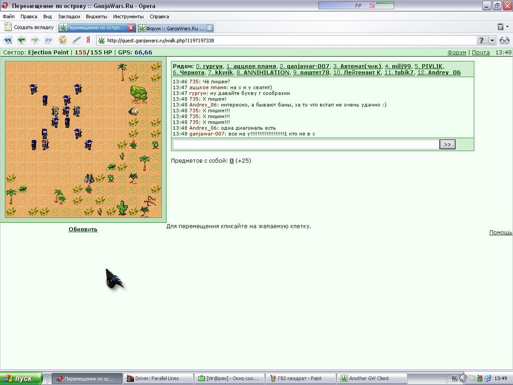The width and height of the screenshot is (513, 385).
Task: Switch to the 'Форум :: GanjaWars.Ru' tab
Action: [175, 29]
